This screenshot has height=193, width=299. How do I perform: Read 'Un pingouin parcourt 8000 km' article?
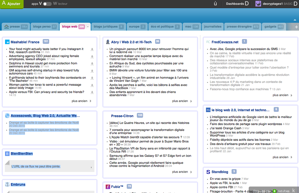pyautogui.click(x=149, y=51)
